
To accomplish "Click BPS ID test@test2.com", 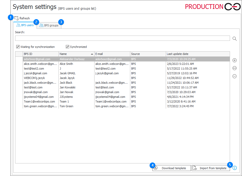I will click(34, 69).
